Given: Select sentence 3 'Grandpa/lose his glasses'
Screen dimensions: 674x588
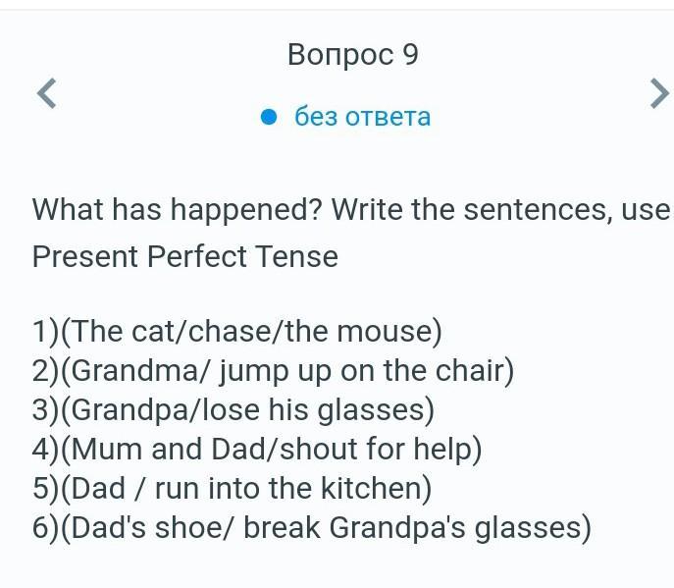Looking at the screenshot, I should (x=233, y=410).
